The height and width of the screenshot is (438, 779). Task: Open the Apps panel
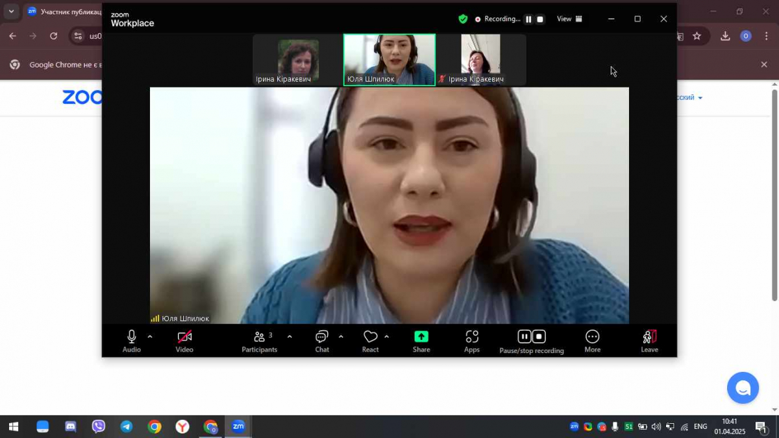point(472,341)
